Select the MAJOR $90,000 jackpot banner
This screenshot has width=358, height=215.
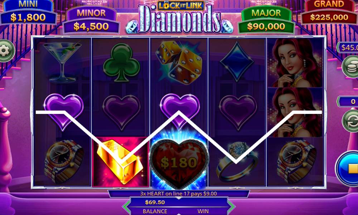pyautogui.click(x=266, y=20)
